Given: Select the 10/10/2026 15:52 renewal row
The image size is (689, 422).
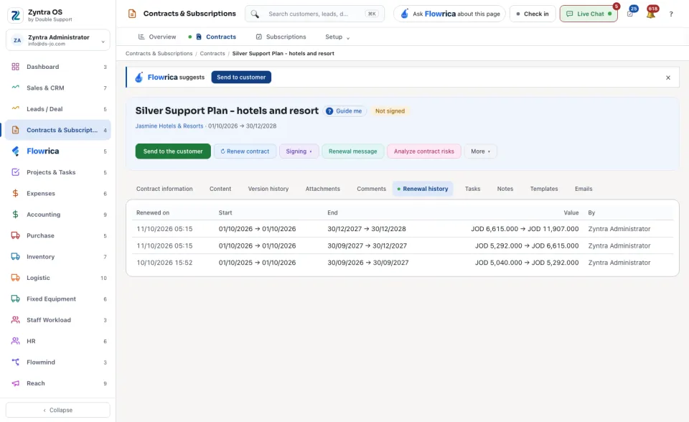Looking at the screenshot, I should point(403,263).
